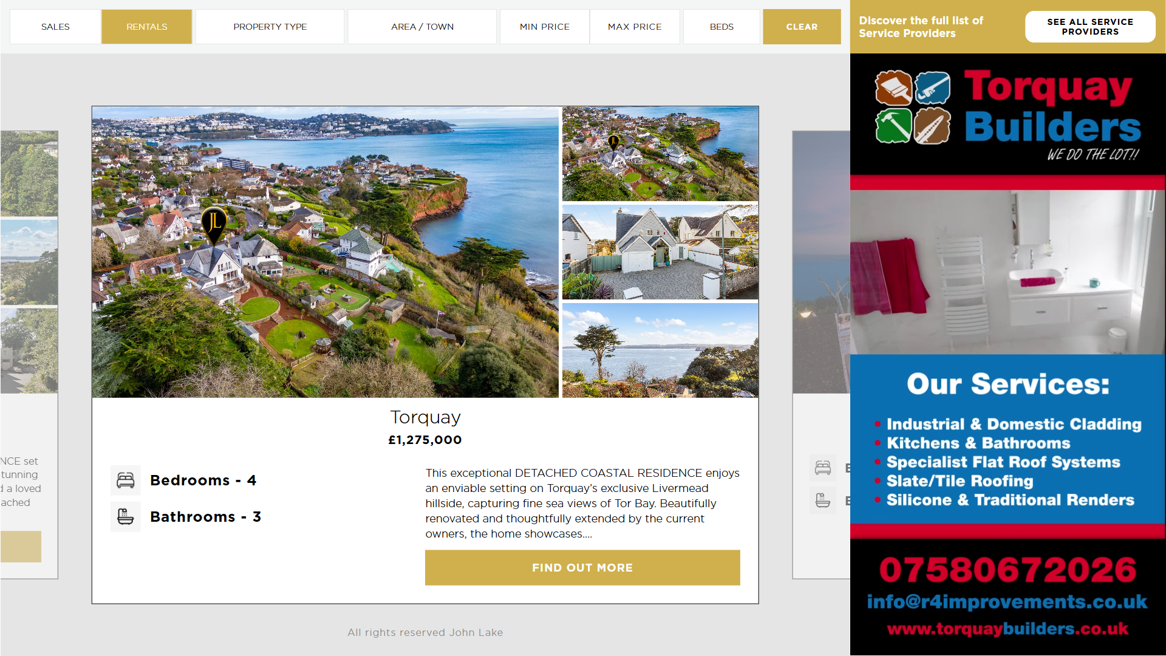Open See All Service Providers
The height and width of the screenshot is (656, 1166).
pos(1090,27)
